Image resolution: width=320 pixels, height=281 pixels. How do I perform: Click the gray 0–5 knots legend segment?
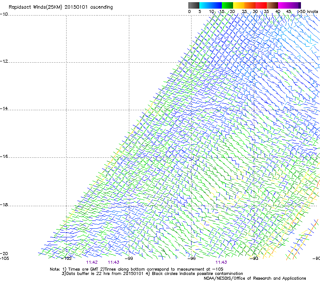[194, 5]
